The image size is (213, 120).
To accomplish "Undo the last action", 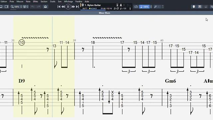I will point(33,7).
